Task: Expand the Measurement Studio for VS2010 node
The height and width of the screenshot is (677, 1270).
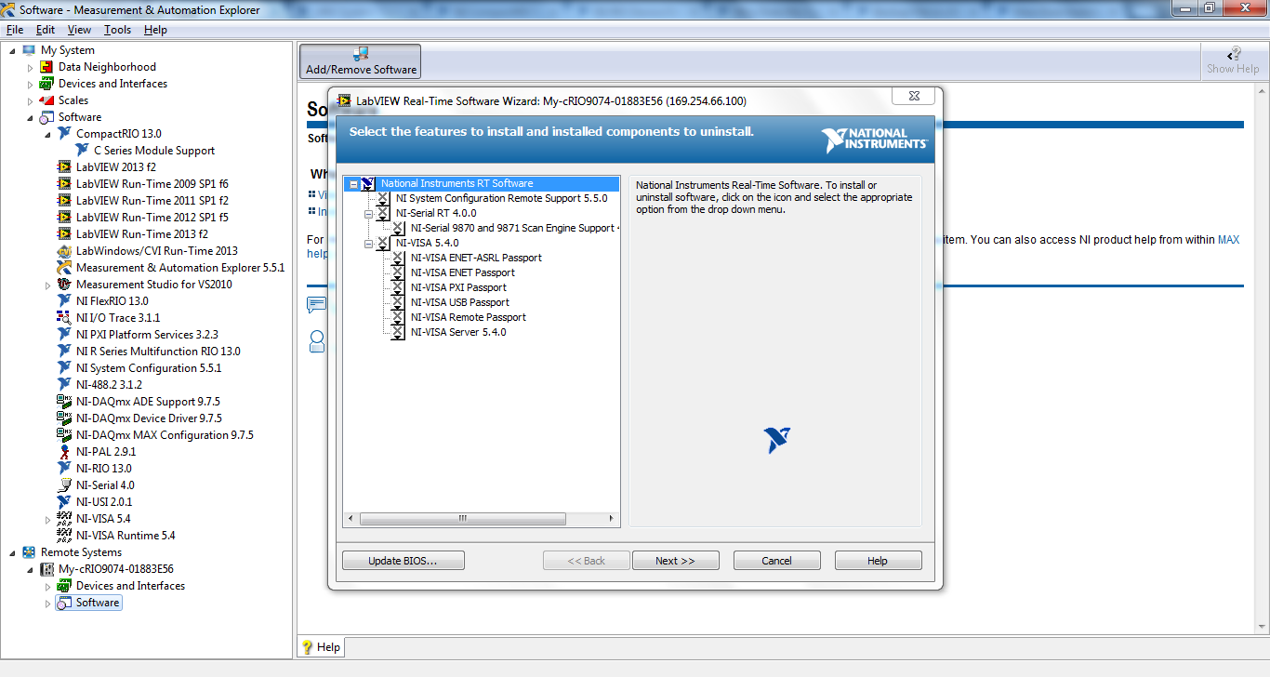Action: click(47, 285)
